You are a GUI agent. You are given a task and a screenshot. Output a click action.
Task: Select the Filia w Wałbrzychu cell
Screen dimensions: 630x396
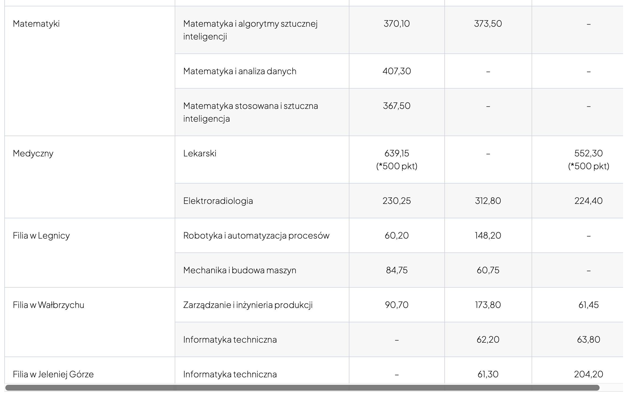click(x=49, y=305)
